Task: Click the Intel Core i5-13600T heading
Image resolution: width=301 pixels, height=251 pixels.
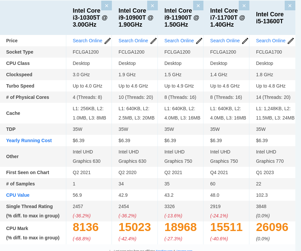Action: tap(270, 18)
